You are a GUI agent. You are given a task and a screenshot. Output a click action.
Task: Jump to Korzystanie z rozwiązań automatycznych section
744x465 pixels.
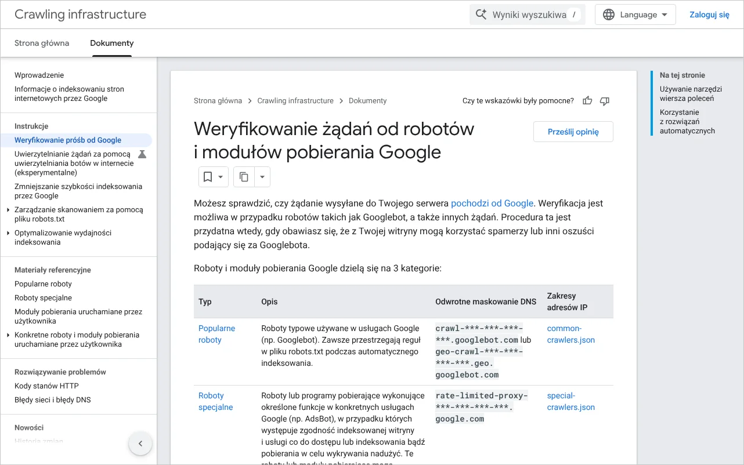click(x=687, y=122)
